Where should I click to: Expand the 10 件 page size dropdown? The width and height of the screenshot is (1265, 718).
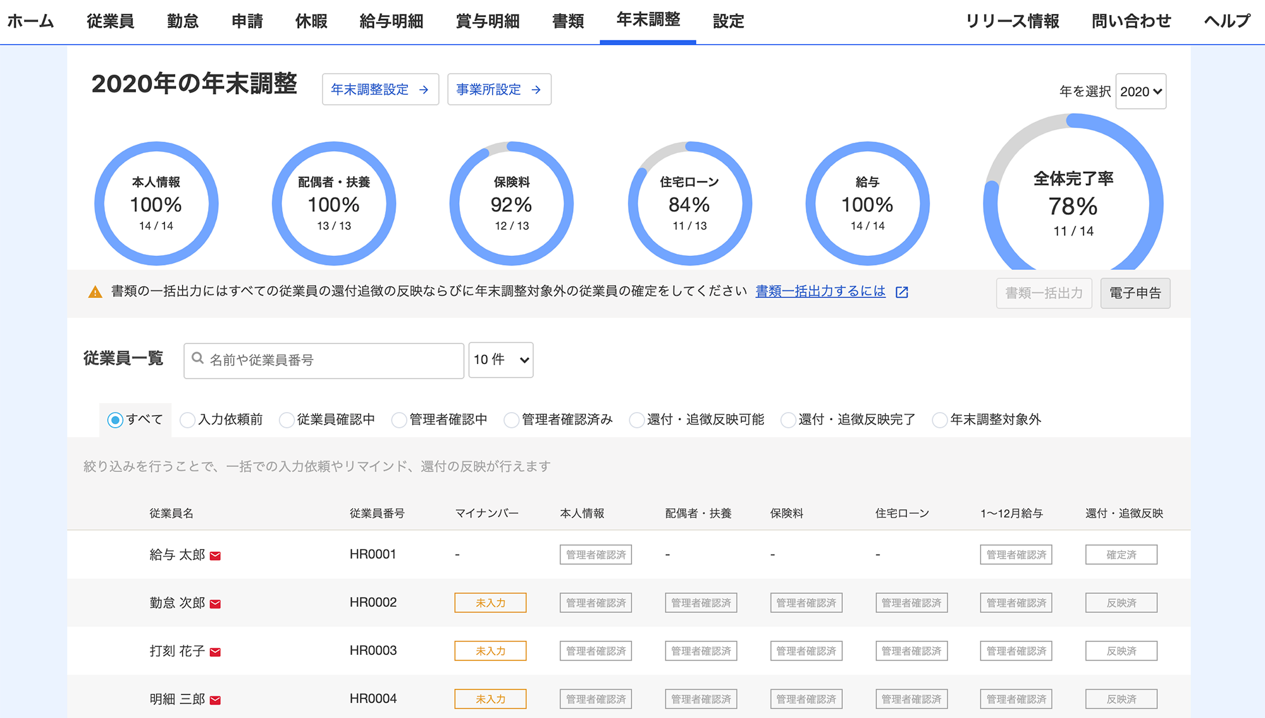[x=500, y=360]
